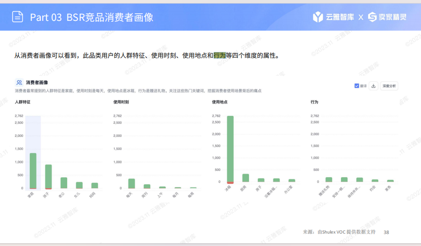Select the 女儿 bar in 人群特征 chart
421x246 pixels.
(79, 185)
